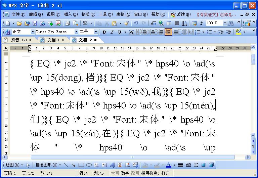Screen dimensions: 258x178
Task: Insert WordArt from the drawing toolbar
Action: click(x=112, y=165)
